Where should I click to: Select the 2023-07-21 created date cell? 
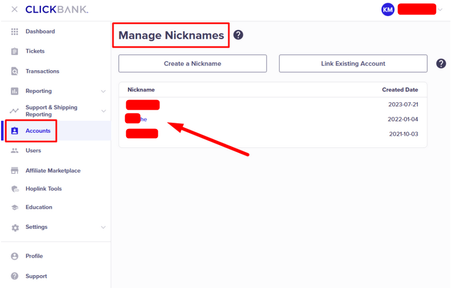[403, 104]
